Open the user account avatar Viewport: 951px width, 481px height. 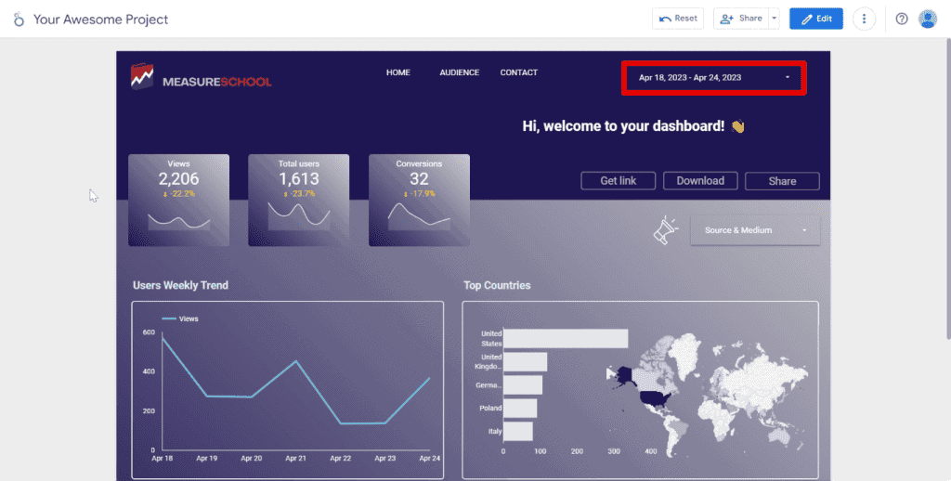tap(928, 19)
